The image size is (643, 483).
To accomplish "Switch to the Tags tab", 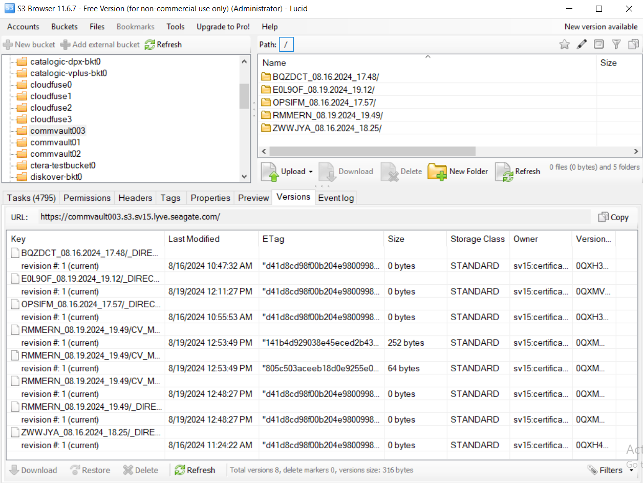I will pyautogui.click(x=170, y=198).
